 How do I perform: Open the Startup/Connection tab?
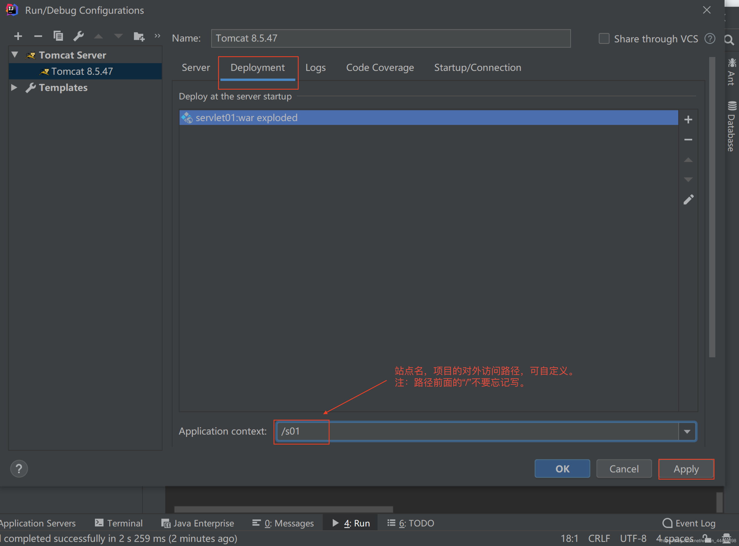coord(477,68)
